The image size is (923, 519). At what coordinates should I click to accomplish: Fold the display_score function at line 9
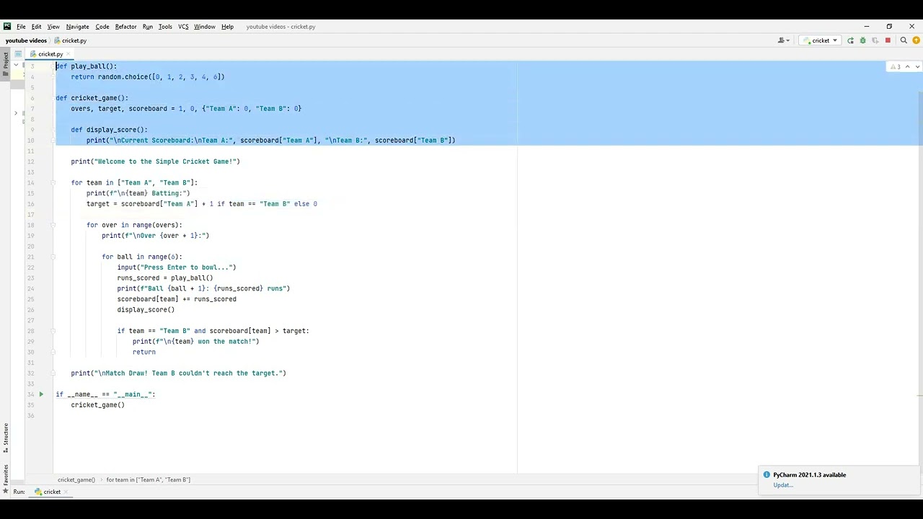[x=53, y=130]
